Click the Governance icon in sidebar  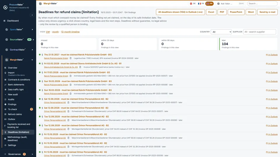tap(5, 154)
